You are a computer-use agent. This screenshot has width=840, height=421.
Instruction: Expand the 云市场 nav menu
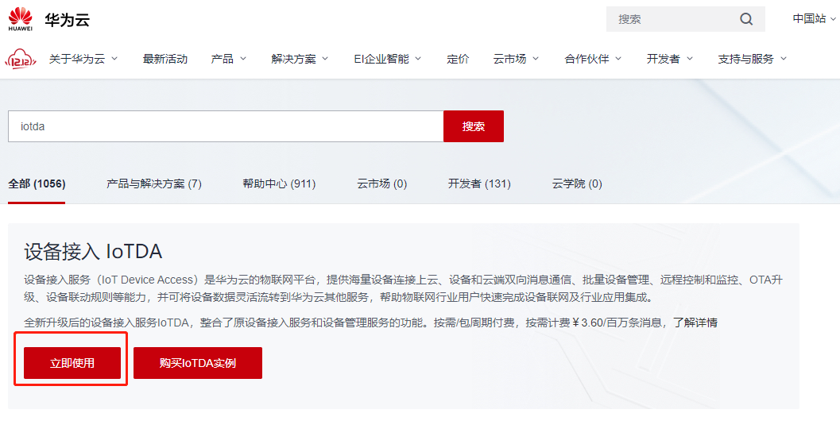pos(515,59)
